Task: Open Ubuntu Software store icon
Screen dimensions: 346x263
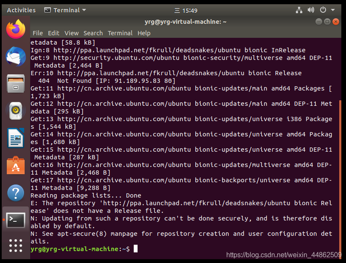Action: 16,166
